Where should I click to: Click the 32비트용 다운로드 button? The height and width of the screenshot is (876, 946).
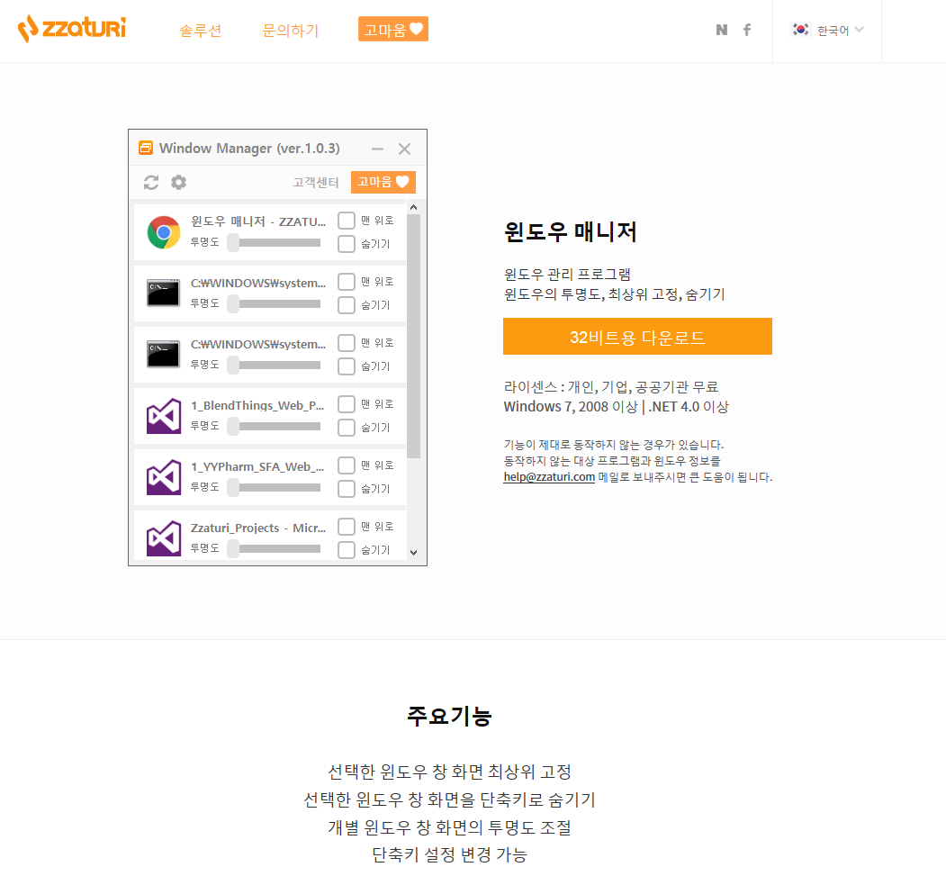(637, 337)
